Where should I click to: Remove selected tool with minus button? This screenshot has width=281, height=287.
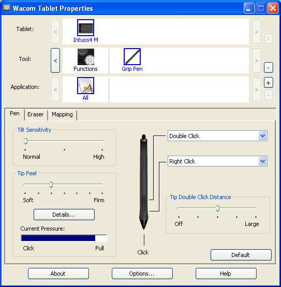click(269, 68)
